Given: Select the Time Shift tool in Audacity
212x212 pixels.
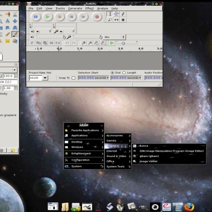Looking at the screenshot, I should tap(116, 20).
